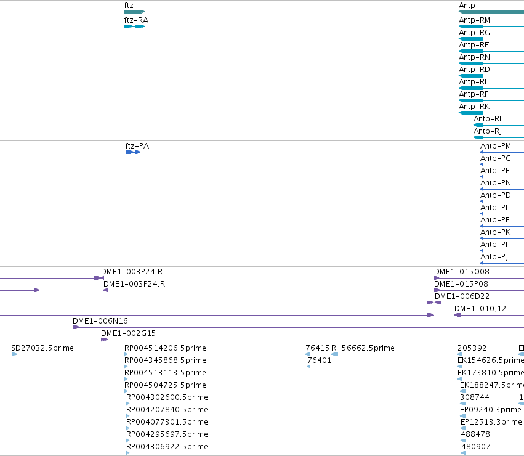Screen dimensions: 524x456
Task: Select the EK173810.5prime EST label
Action: [x=491, y=373]
